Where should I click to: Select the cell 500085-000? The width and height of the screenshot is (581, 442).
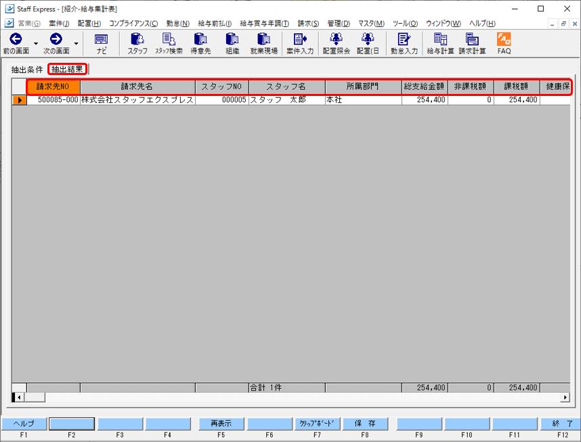pos(53,100)
